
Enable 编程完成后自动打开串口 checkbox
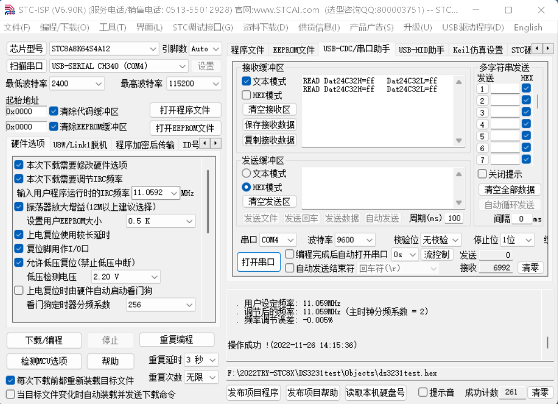[x=290, y=254]
